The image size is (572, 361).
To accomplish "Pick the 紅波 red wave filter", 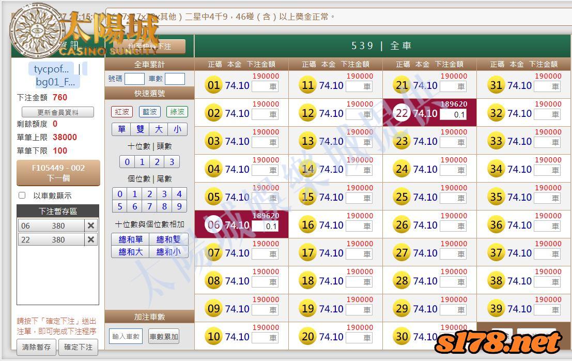I will 122,112.
